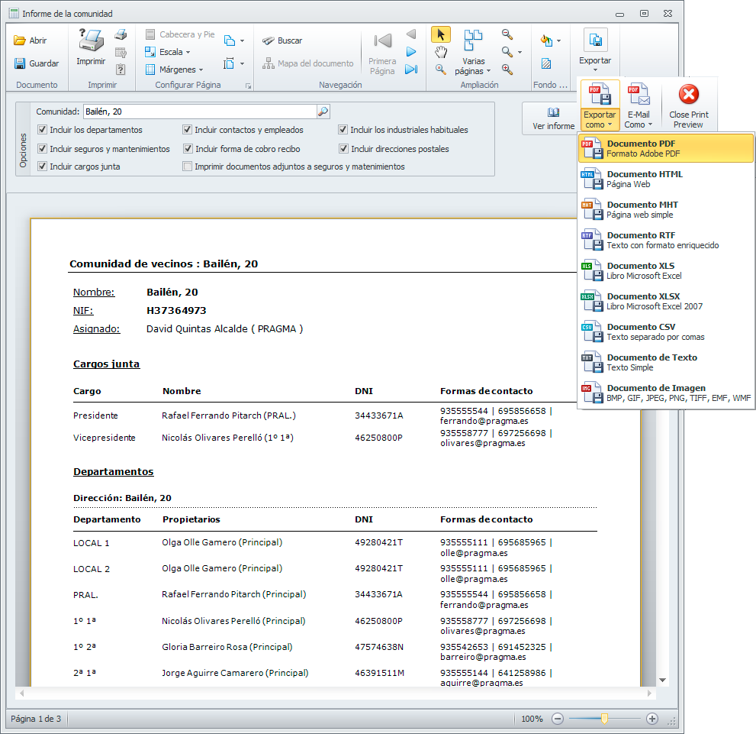Click the Ver informe button
The width and height of the screenshot is (756, 734).
[553, 118]
